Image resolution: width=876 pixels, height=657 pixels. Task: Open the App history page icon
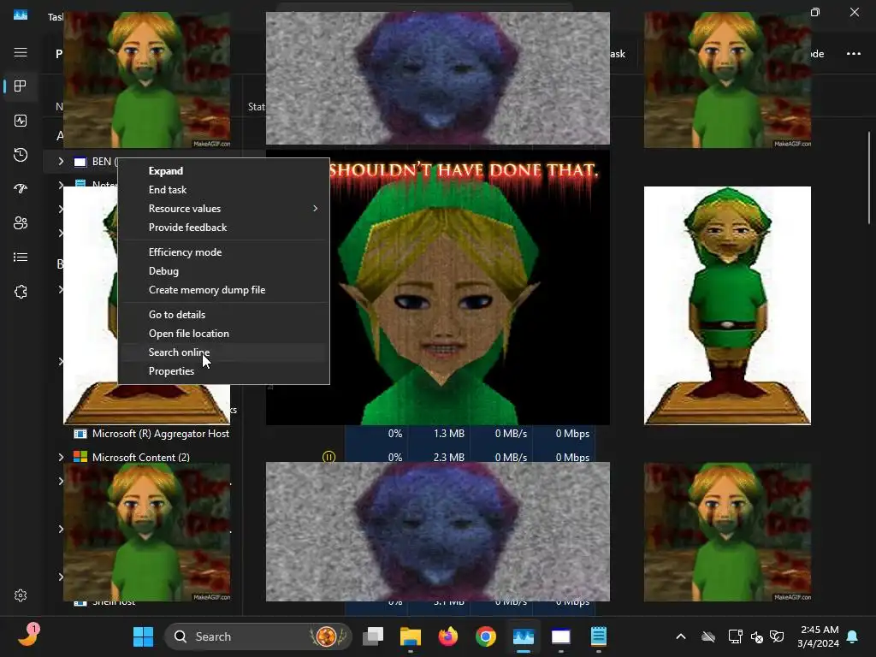click(x=21, y=155)
